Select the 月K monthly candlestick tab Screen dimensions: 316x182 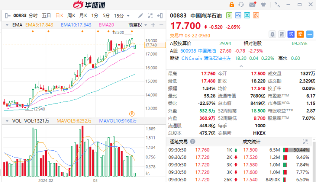click(x=83, y=16)
